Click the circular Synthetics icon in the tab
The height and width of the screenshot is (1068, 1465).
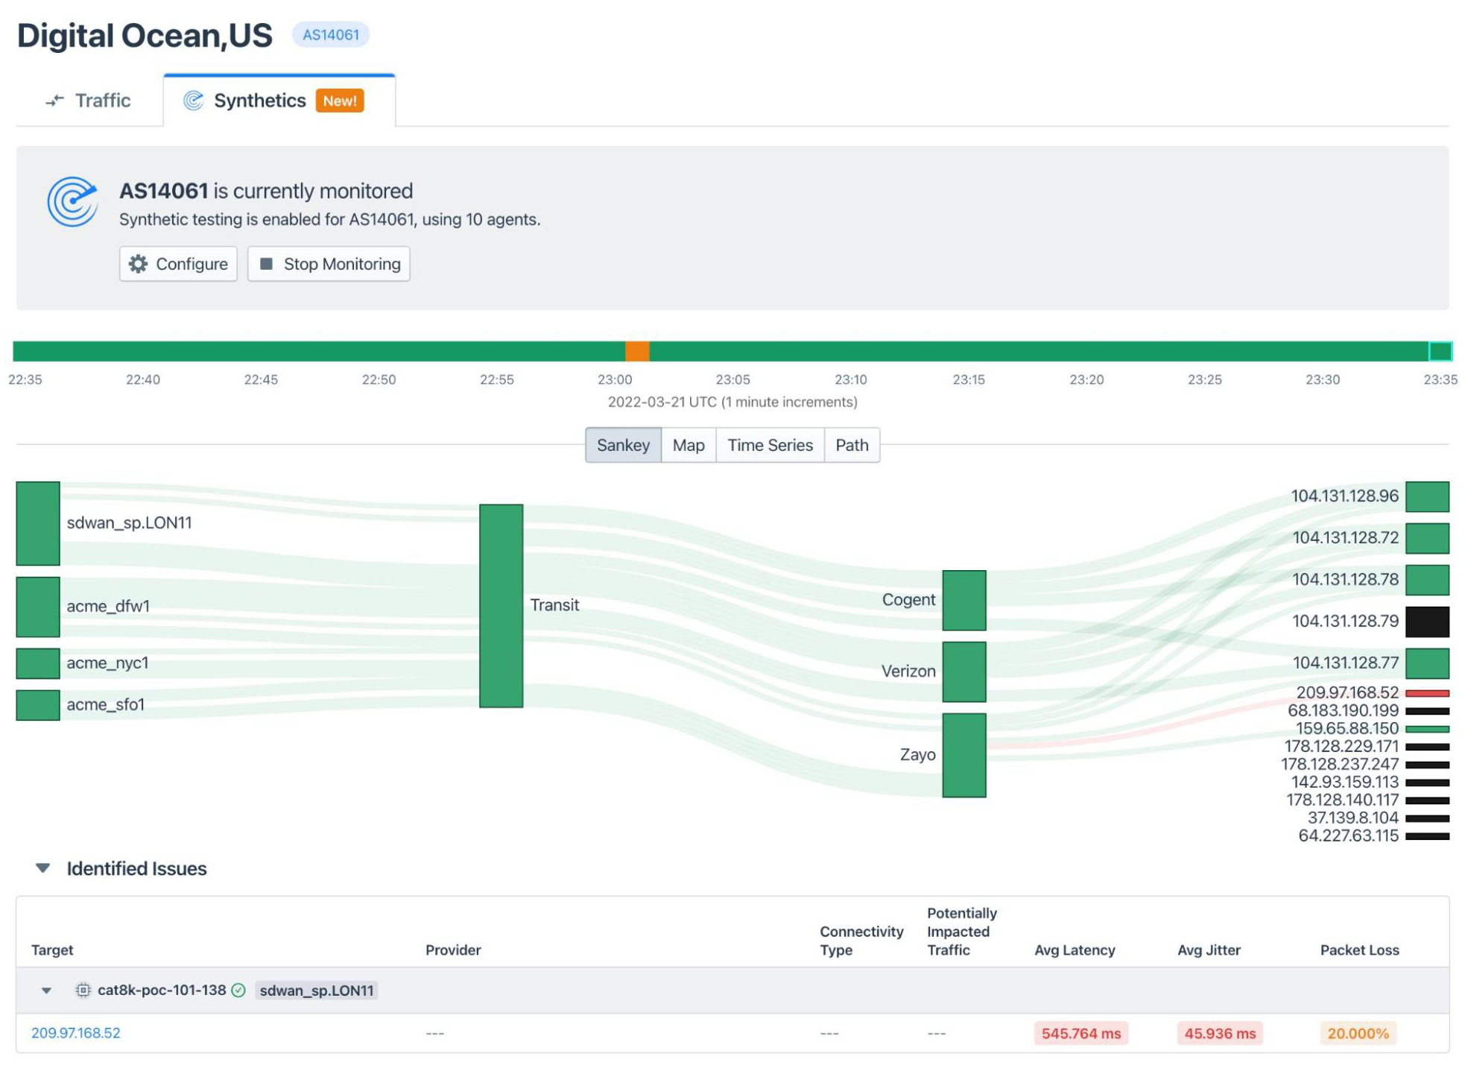(193, 99)
